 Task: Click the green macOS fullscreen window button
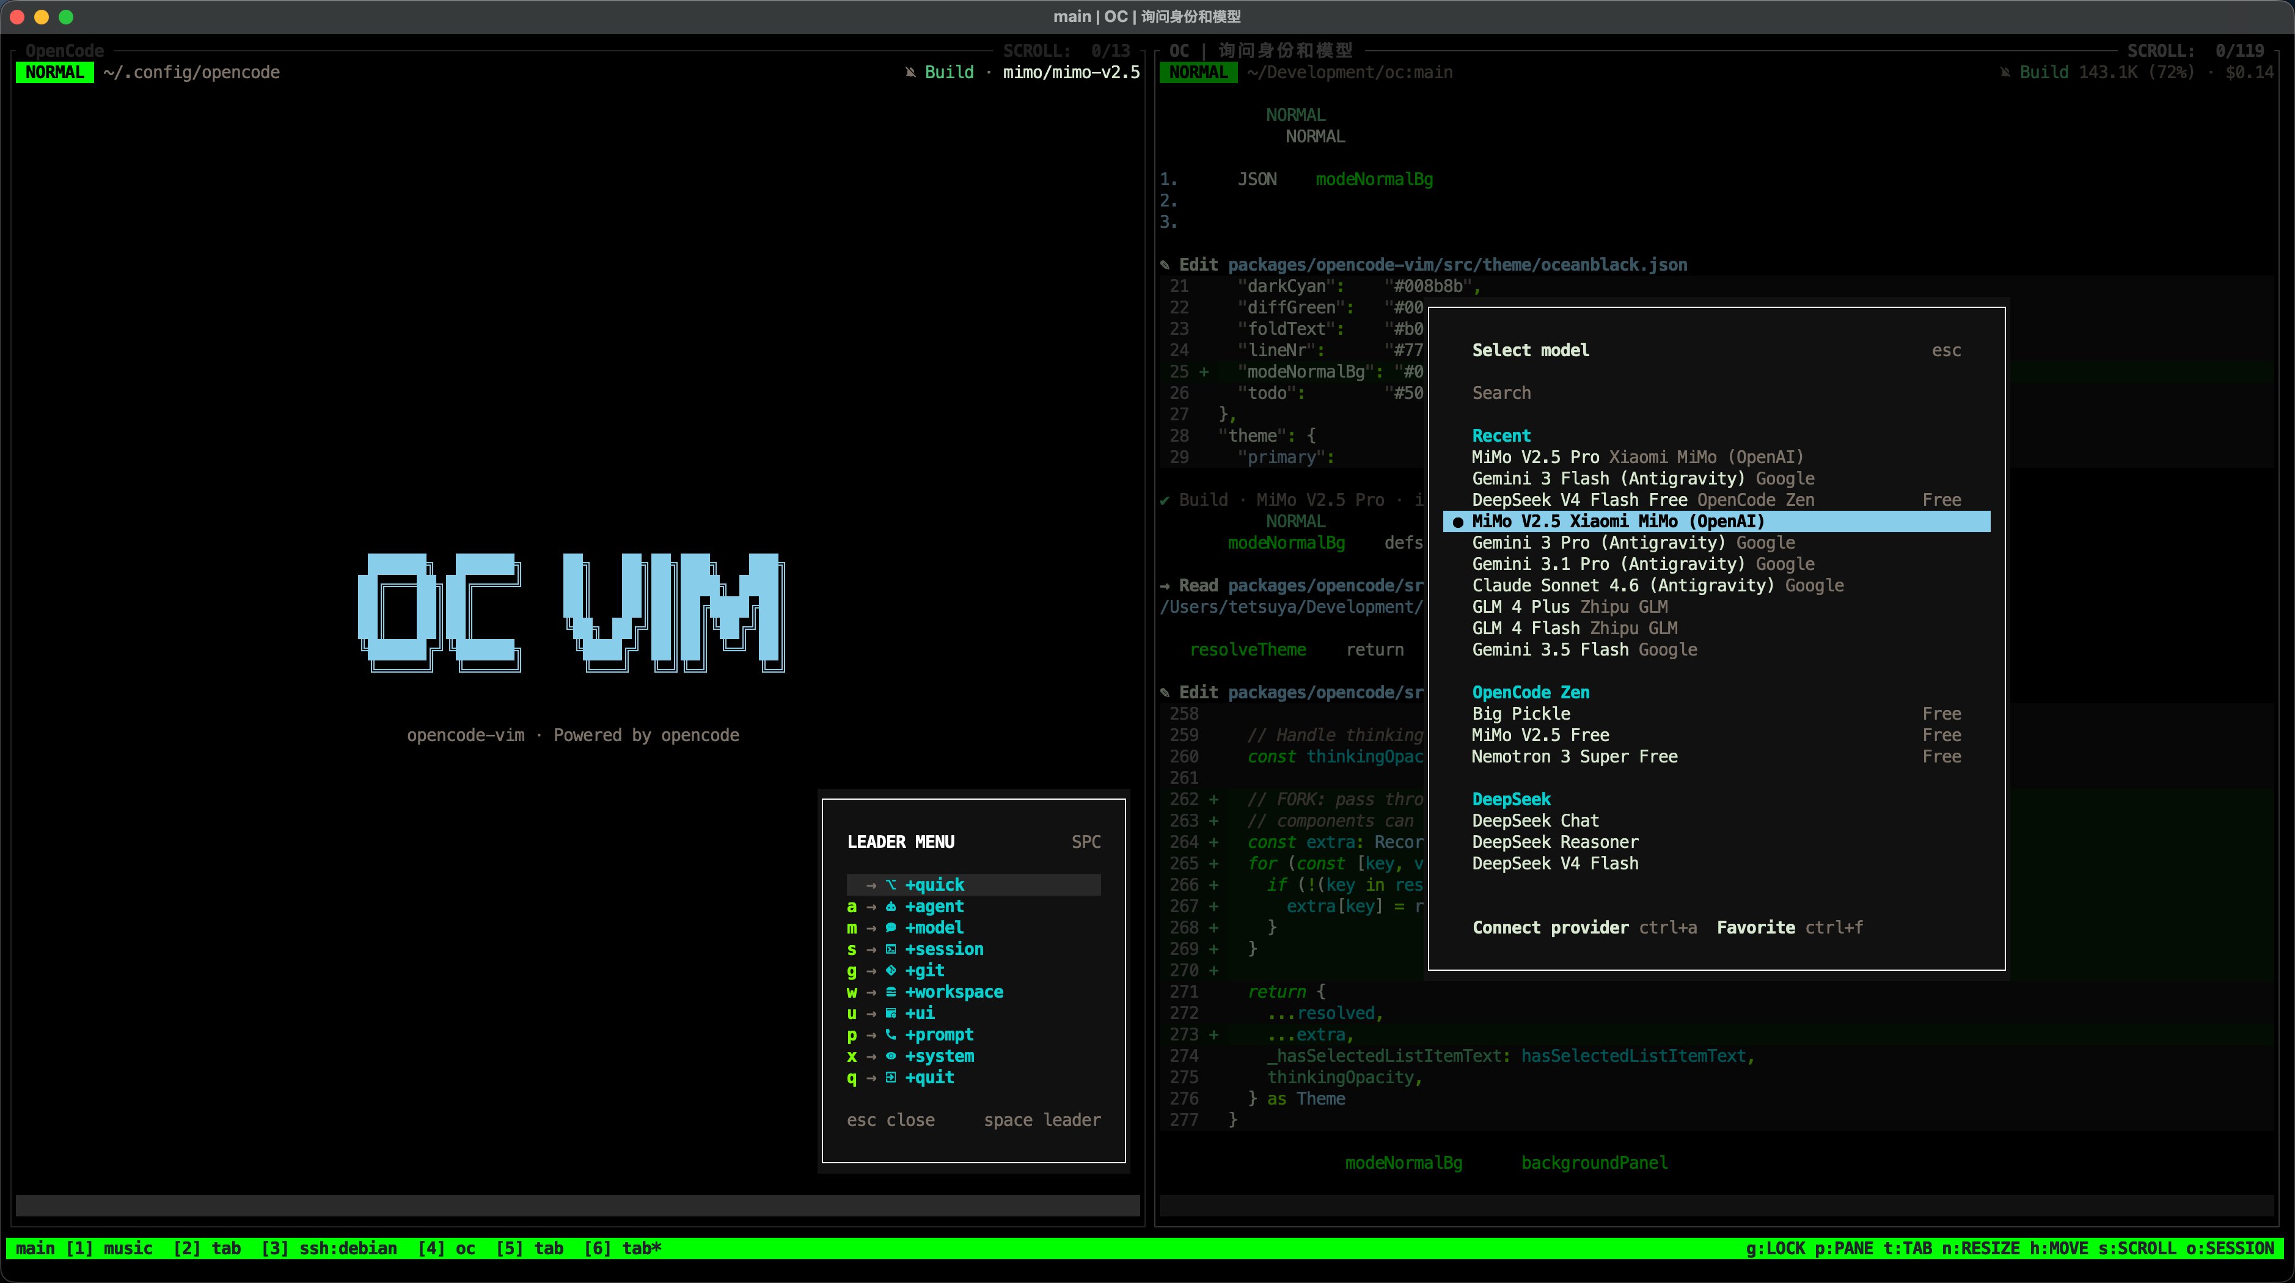coord(66,17)
